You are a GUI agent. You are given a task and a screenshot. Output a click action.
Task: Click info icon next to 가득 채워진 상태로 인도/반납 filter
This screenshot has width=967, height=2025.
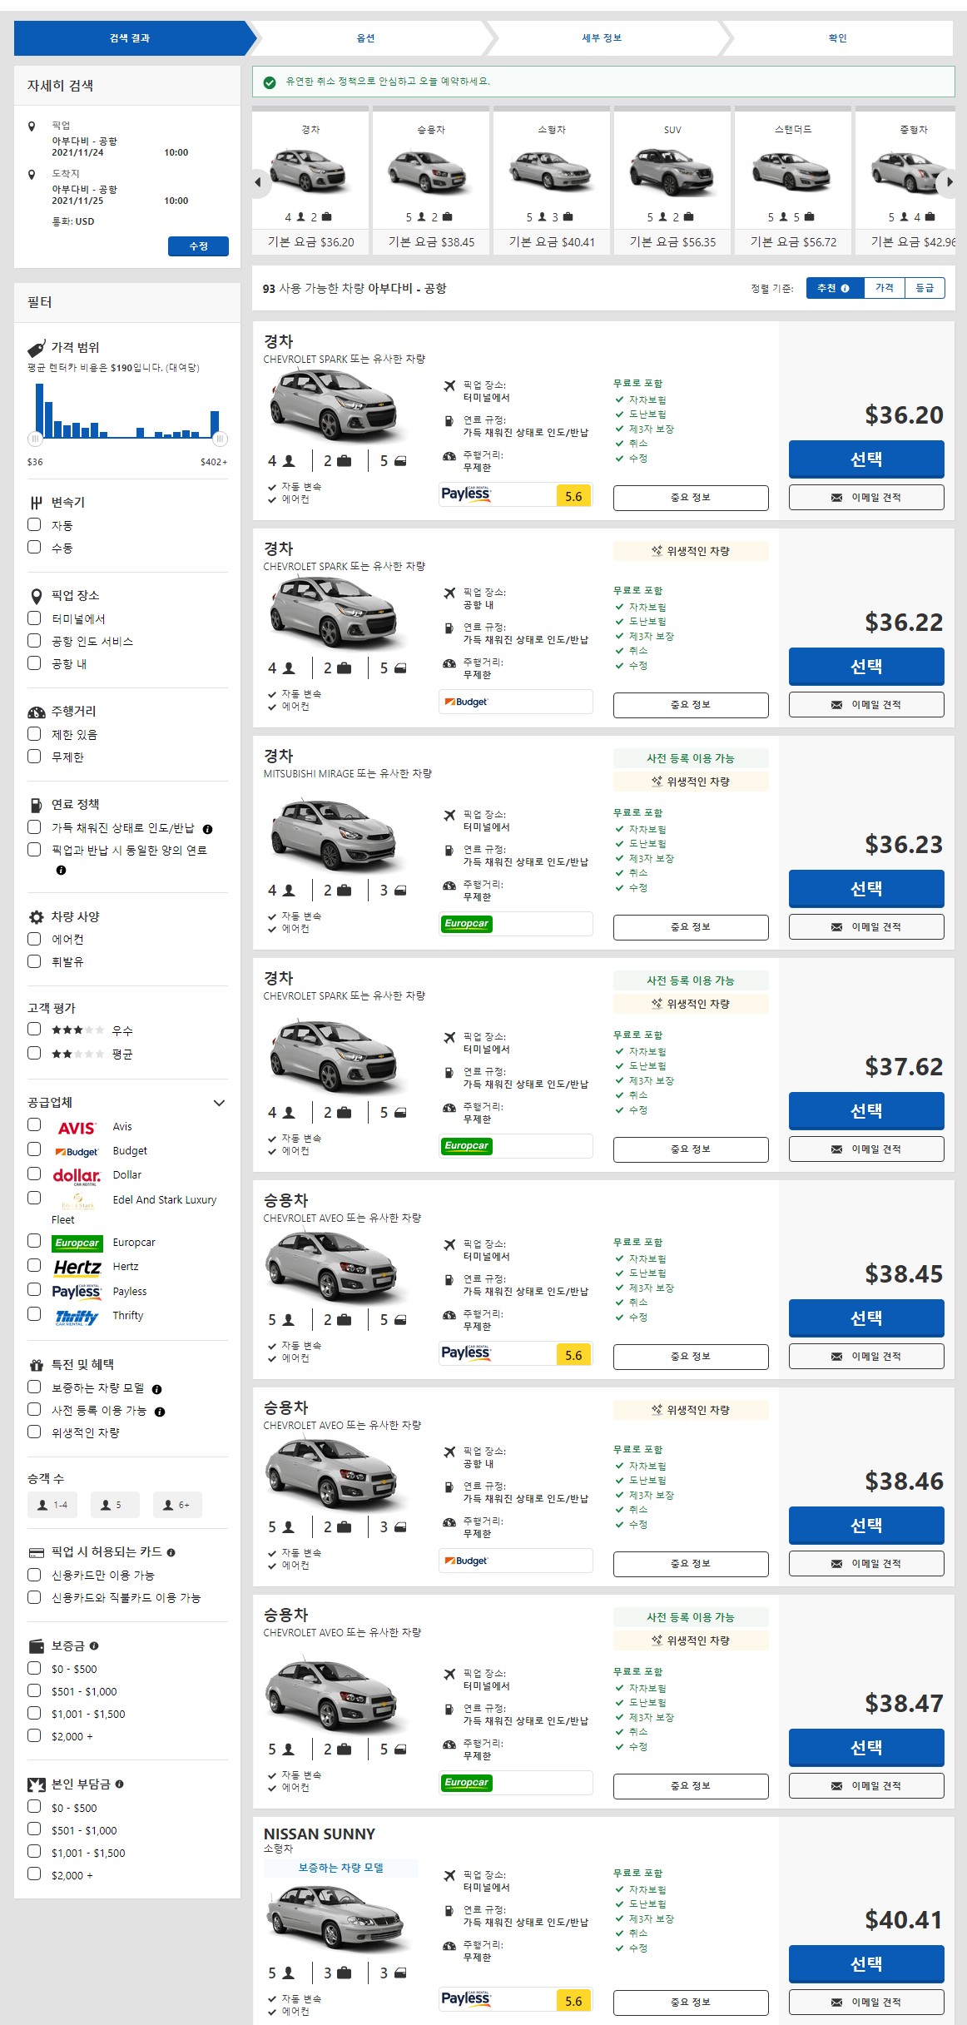[207, 829]
